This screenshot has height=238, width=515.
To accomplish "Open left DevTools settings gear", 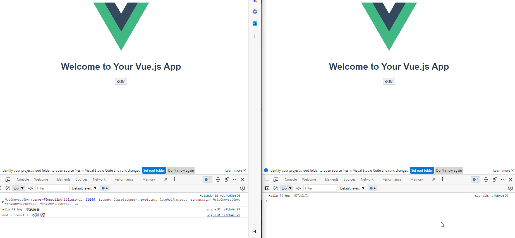I will click(218, 179).
